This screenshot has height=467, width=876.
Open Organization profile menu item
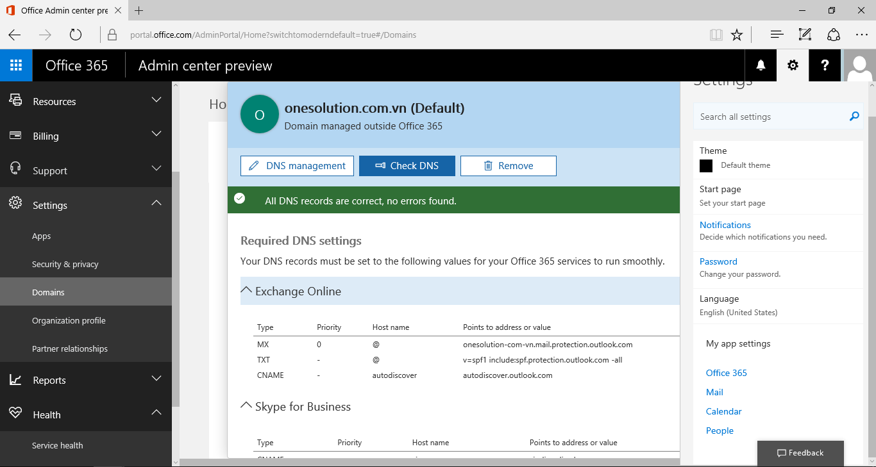point(69,320)
